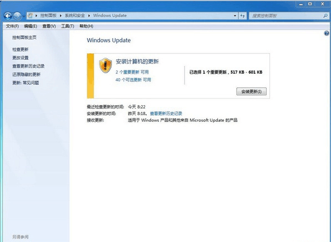331x242 pixels.
Task: Maximize the Windows Update window
Action: pos(310,4)
